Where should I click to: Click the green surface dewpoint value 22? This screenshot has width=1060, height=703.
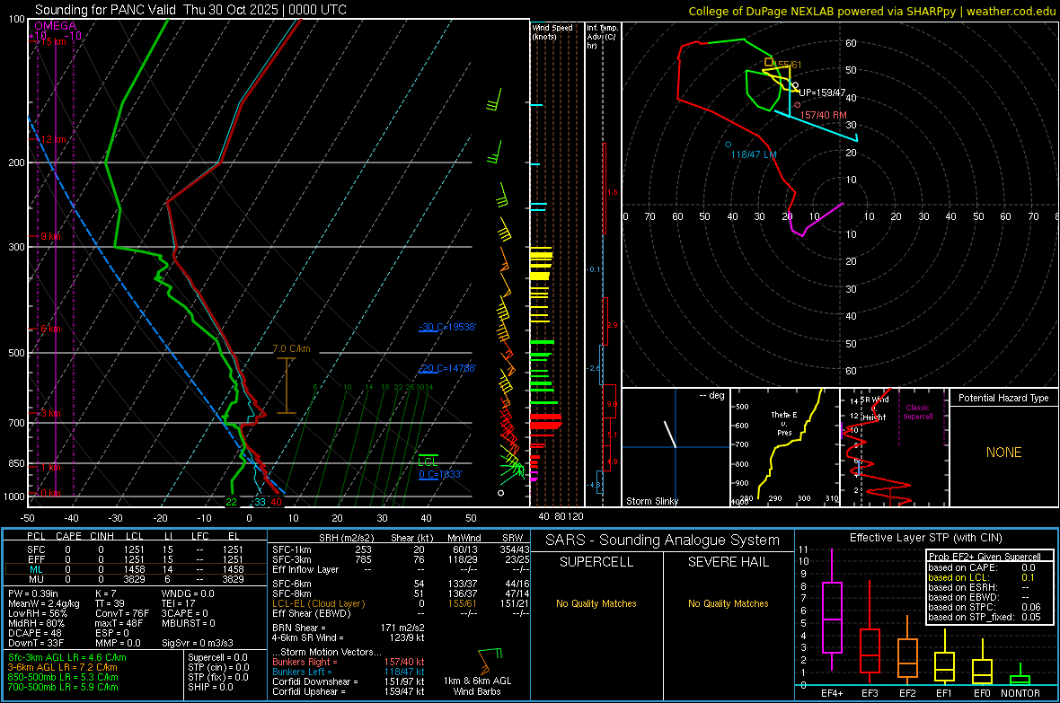tap(231, 502)
